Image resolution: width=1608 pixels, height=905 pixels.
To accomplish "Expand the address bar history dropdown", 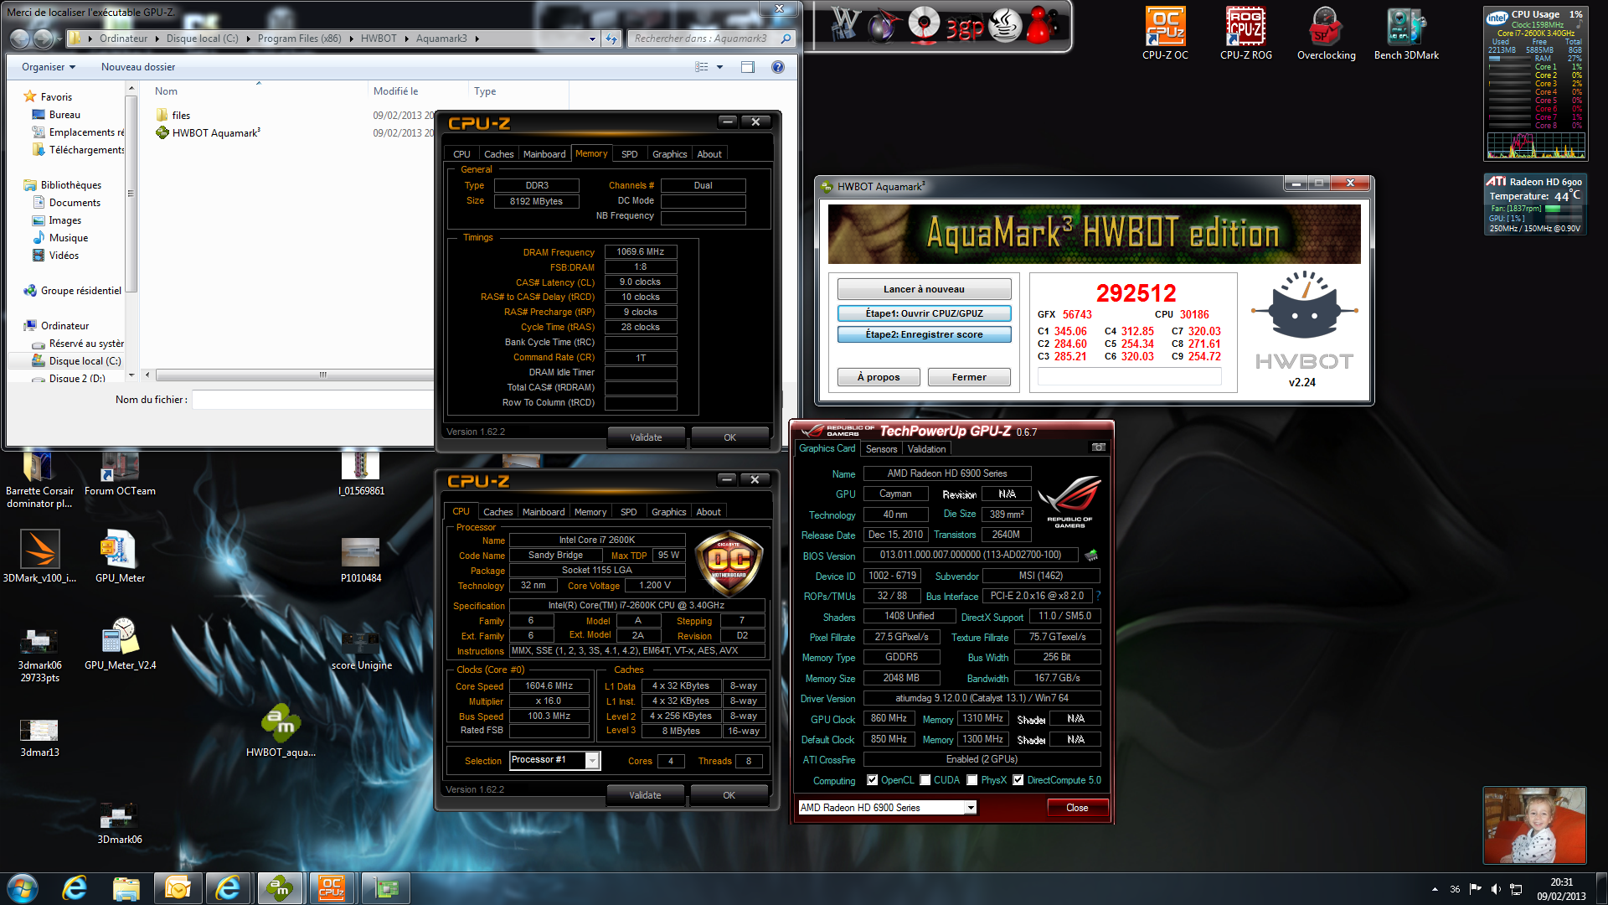I will pos(592,39).
